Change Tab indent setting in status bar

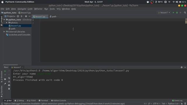pos(164,104)
